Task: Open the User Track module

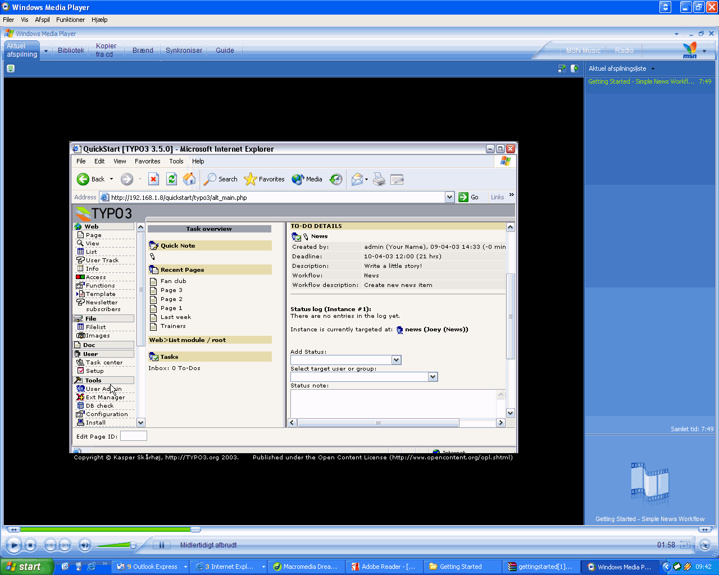Action: click(x=102, y=261)
